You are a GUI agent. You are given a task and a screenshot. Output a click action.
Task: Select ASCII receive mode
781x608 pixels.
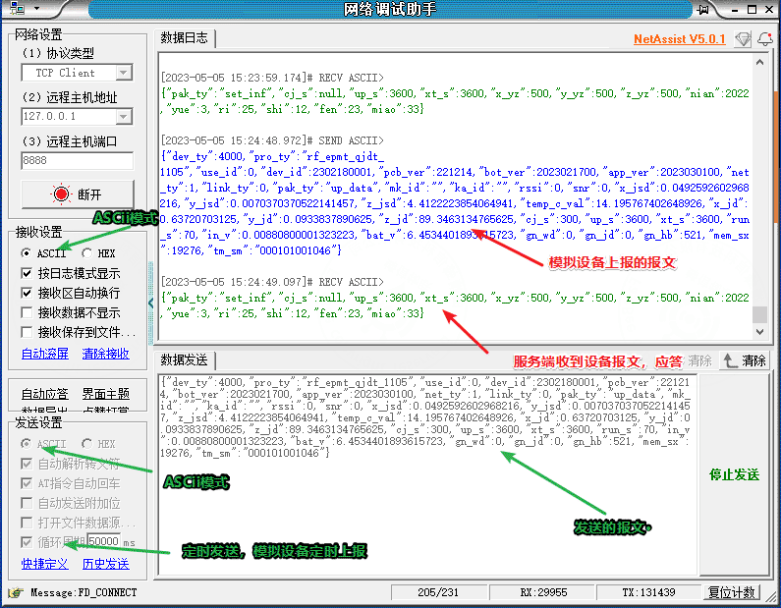(x=26, y=253)
